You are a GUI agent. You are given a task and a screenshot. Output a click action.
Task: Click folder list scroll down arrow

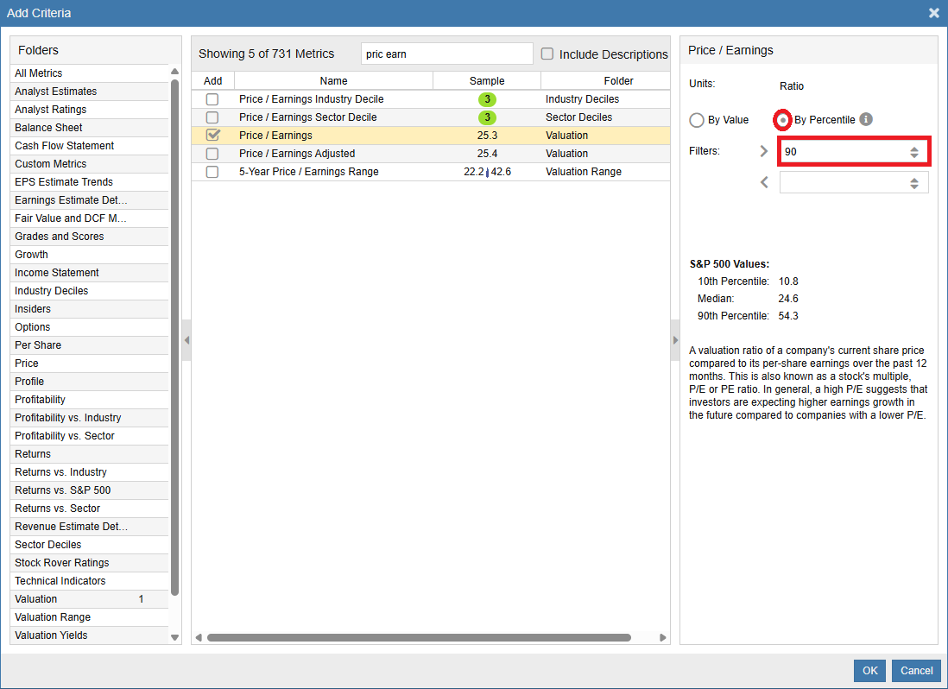[x=174, y=637]
